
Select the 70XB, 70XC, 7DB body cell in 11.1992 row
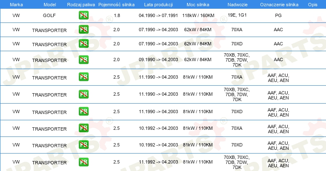tap(237, 162)
